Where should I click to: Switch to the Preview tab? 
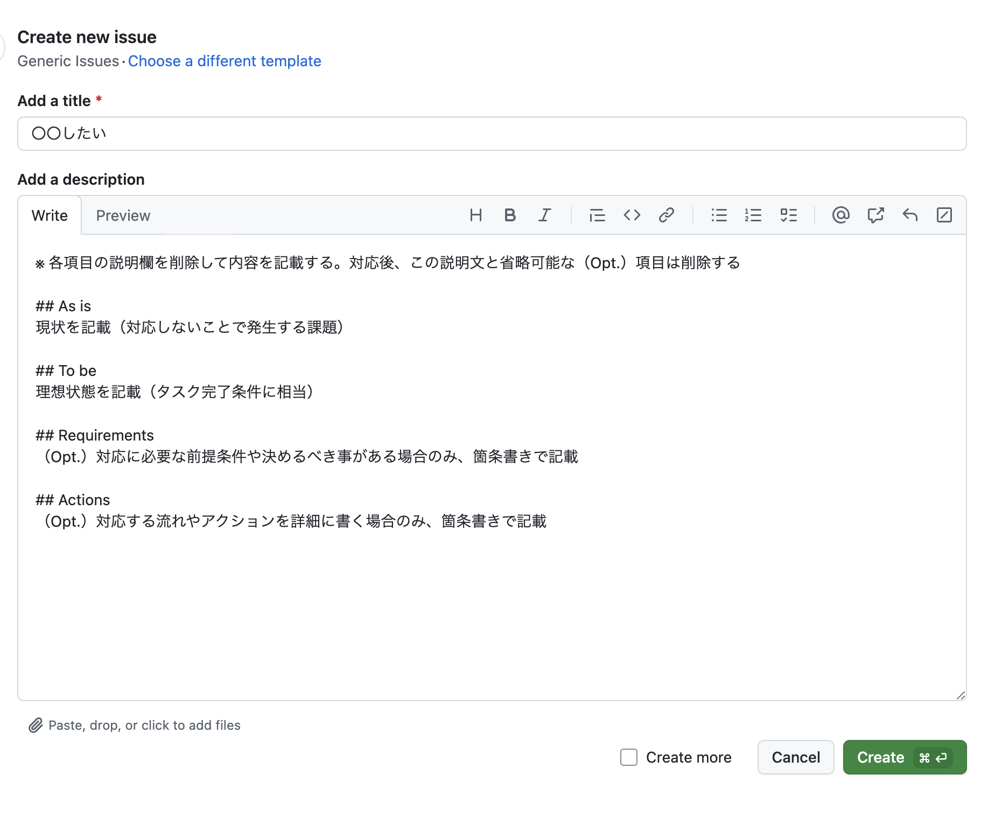(x=123, y=215)
